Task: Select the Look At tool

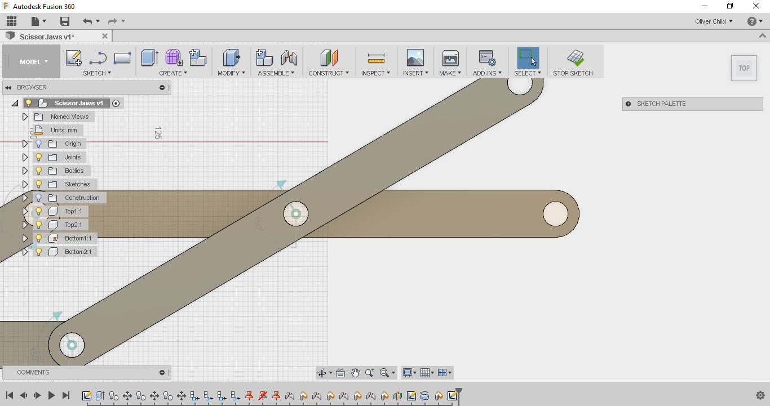Action: click(x=340, y=372)
